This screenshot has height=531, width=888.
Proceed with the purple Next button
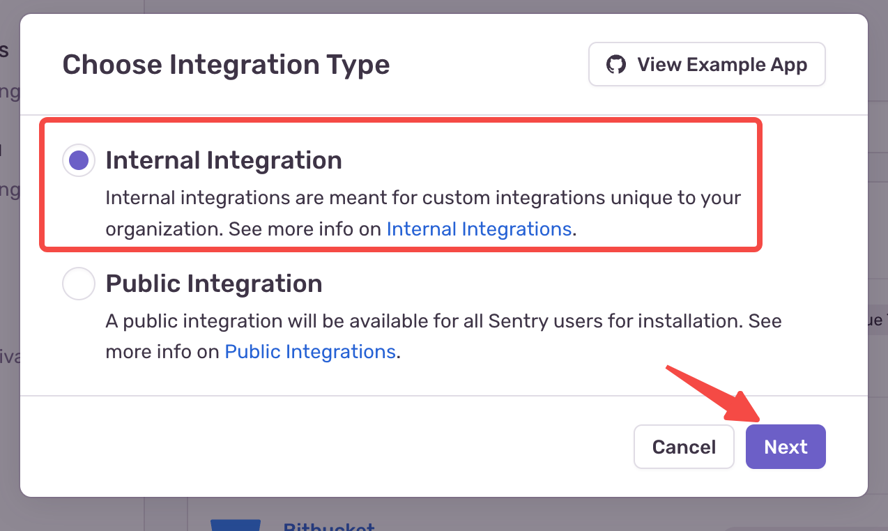tap(786, 447)
